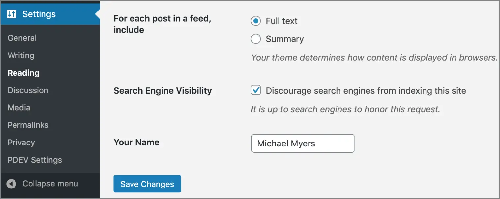Click the Settings header in the sidebar

[x=39, y=14]
